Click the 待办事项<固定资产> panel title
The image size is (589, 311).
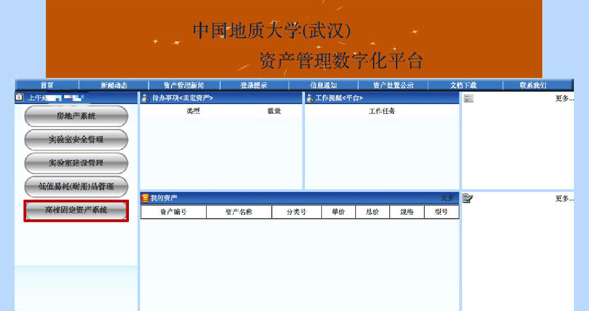point(183,98)
